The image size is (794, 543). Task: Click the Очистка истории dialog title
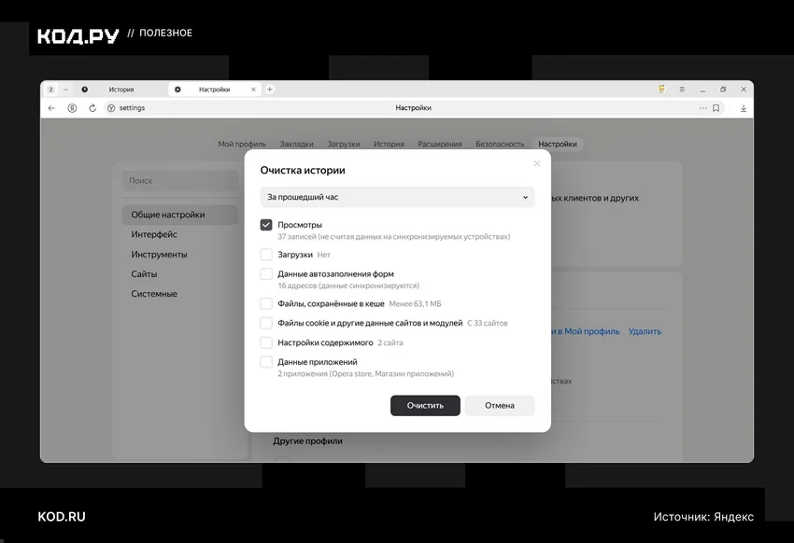coord(303,171)
